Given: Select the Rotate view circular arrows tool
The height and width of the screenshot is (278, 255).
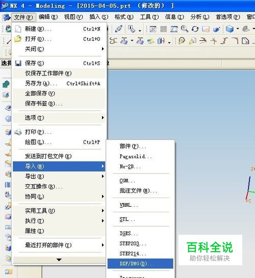Looking at the screenshot, I should (x=195, y=29).
